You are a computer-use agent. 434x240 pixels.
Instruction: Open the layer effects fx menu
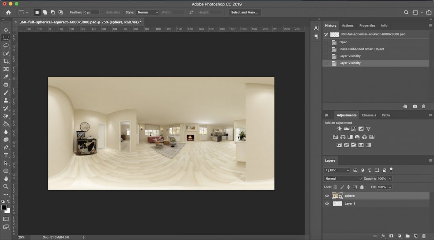coord(383,236)
